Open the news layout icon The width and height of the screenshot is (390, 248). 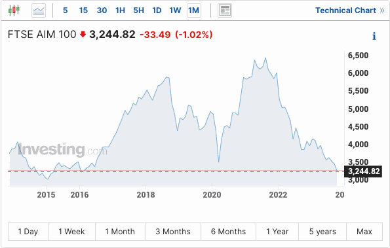point(225,10)
